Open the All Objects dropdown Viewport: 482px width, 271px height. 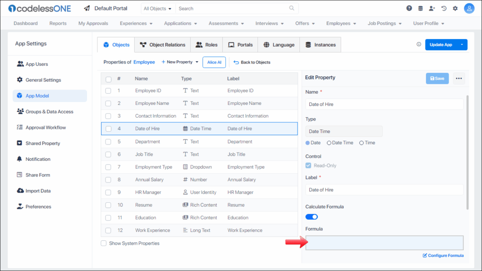click(158, 8)
